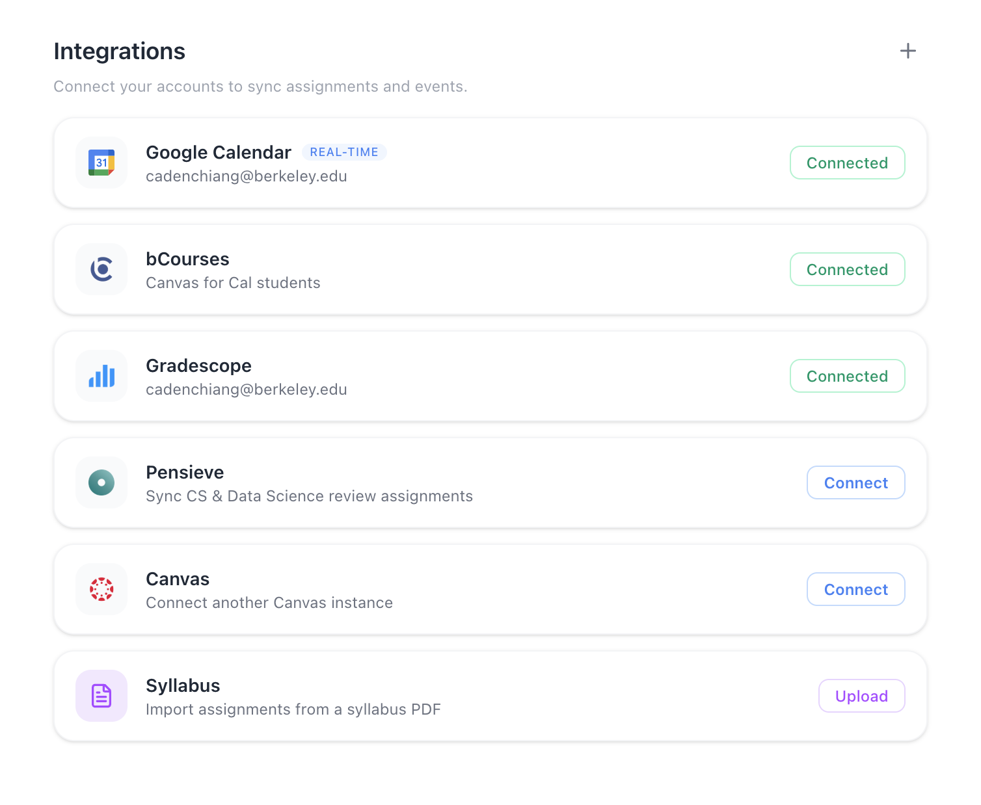
Task: Click the Gradescope bar chart icon
Action: tap(101, 376)
